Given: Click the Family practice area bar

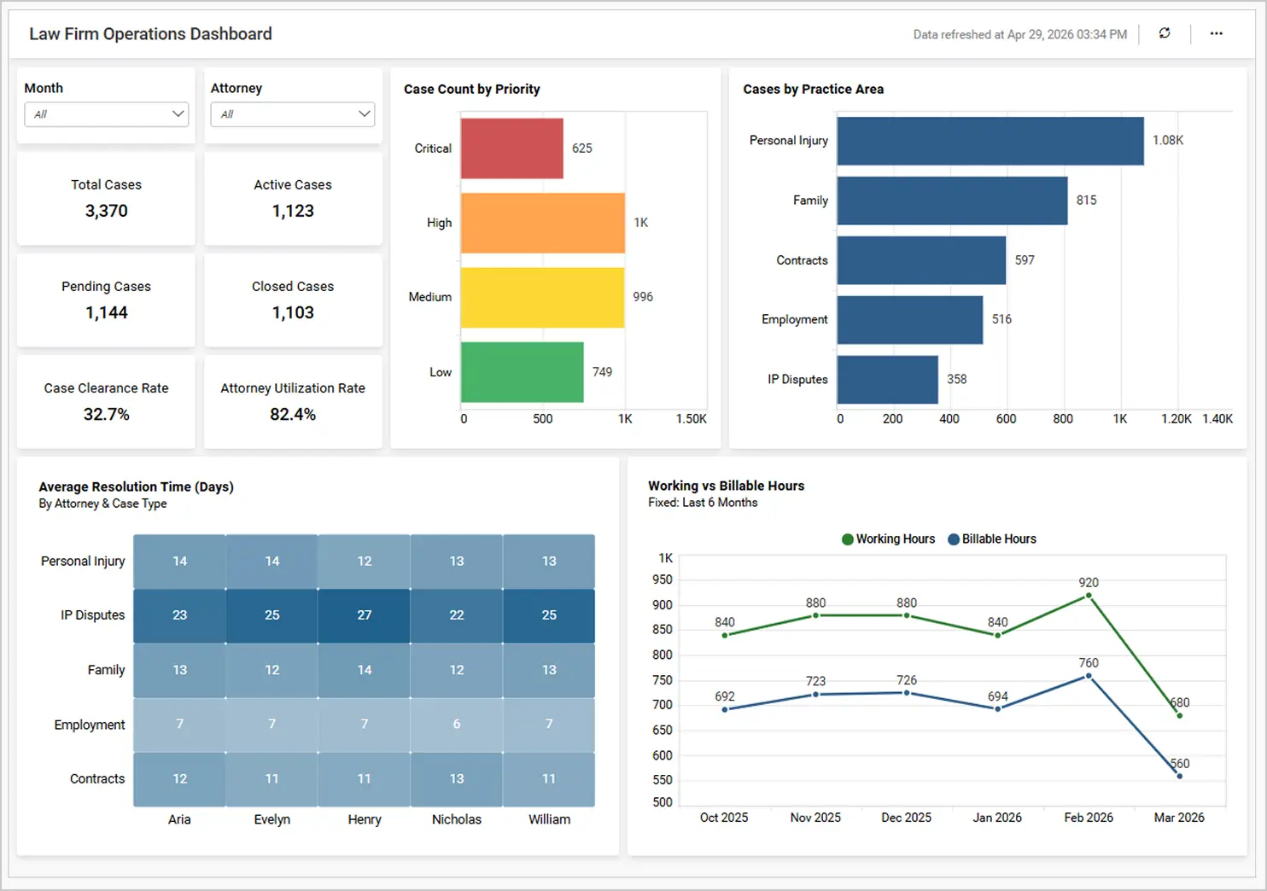Looking at the screenshot, I should click(953, 201).
